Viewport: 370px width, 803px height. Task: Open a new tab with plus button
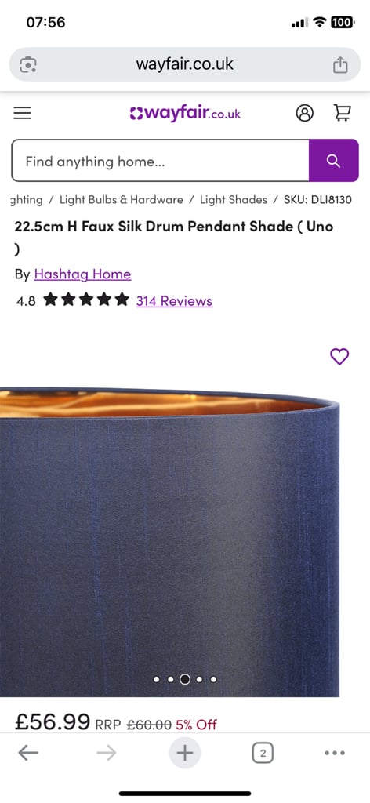click(185, 753)
